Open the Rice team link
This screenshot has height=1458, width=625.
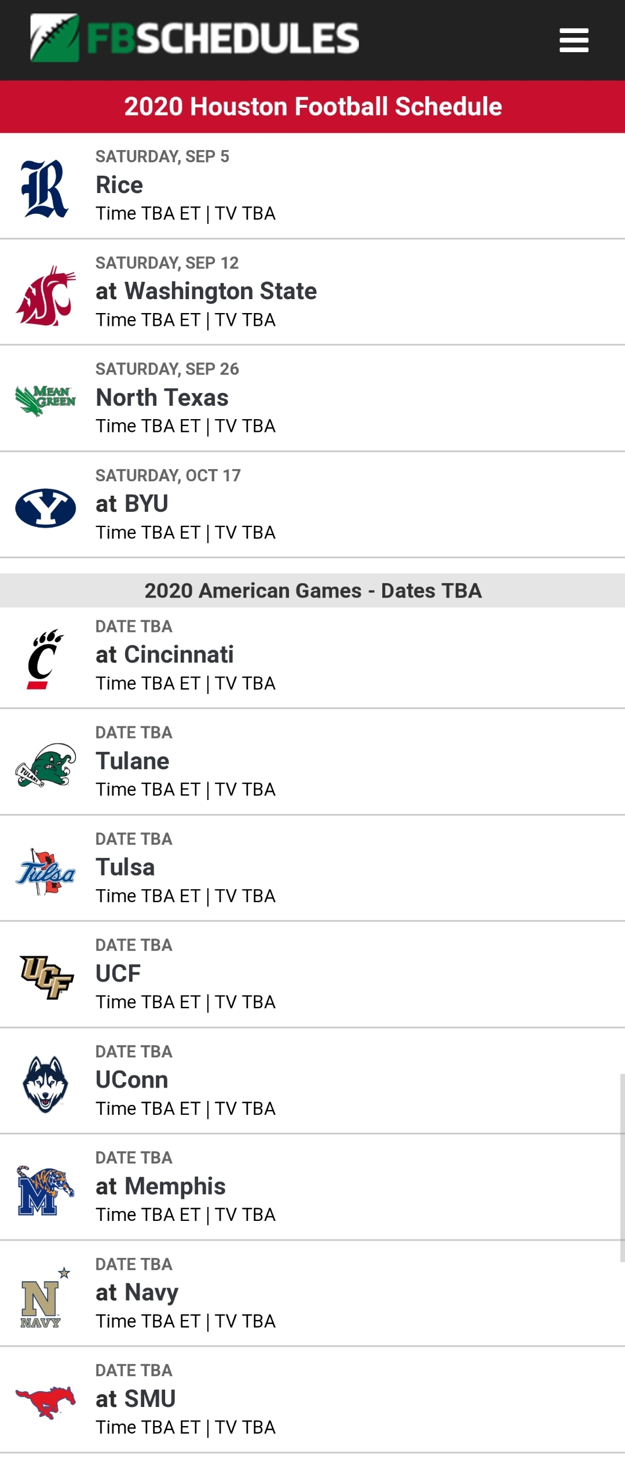[119, 185]
